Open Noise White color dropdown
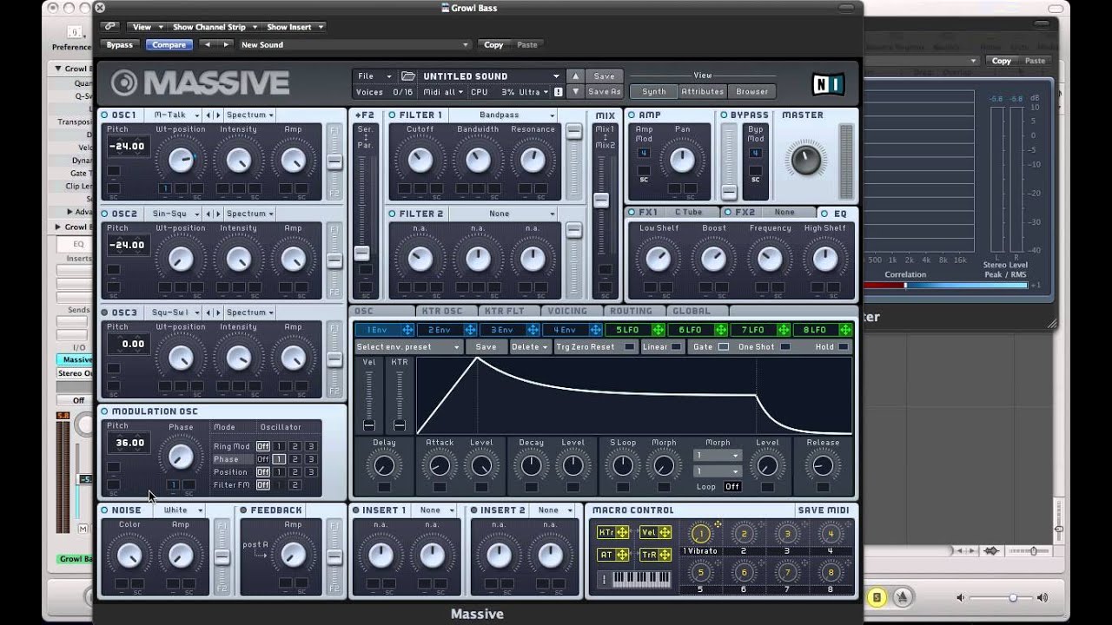Viewport: 1112px width, 625px height. click(x=182, y=510)
